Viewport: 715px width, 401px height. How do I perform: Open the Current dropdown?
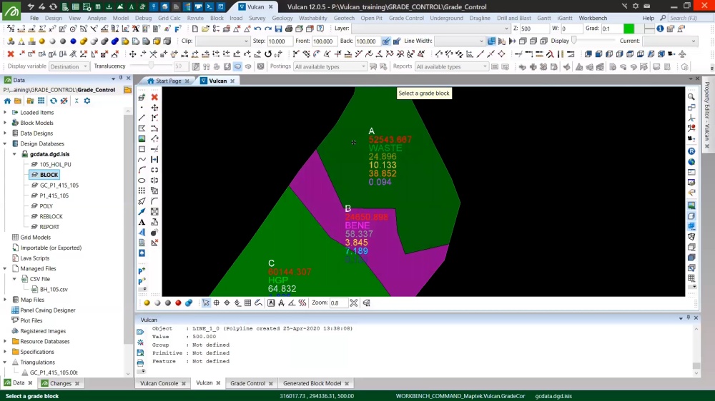coord(670,41)
